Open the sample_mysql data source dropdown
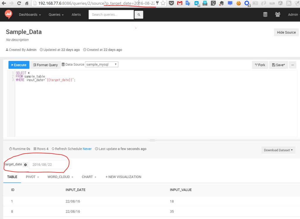 (x=102, y=64)
